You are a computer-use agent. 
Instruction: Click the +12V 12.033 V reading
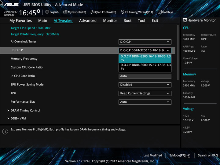coord(188,120)
